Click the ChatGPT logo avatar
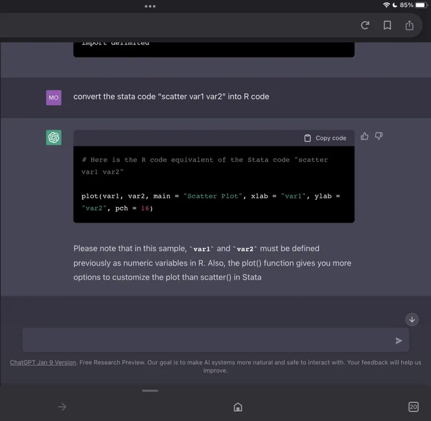431x421 pixels. pos(54,138)
